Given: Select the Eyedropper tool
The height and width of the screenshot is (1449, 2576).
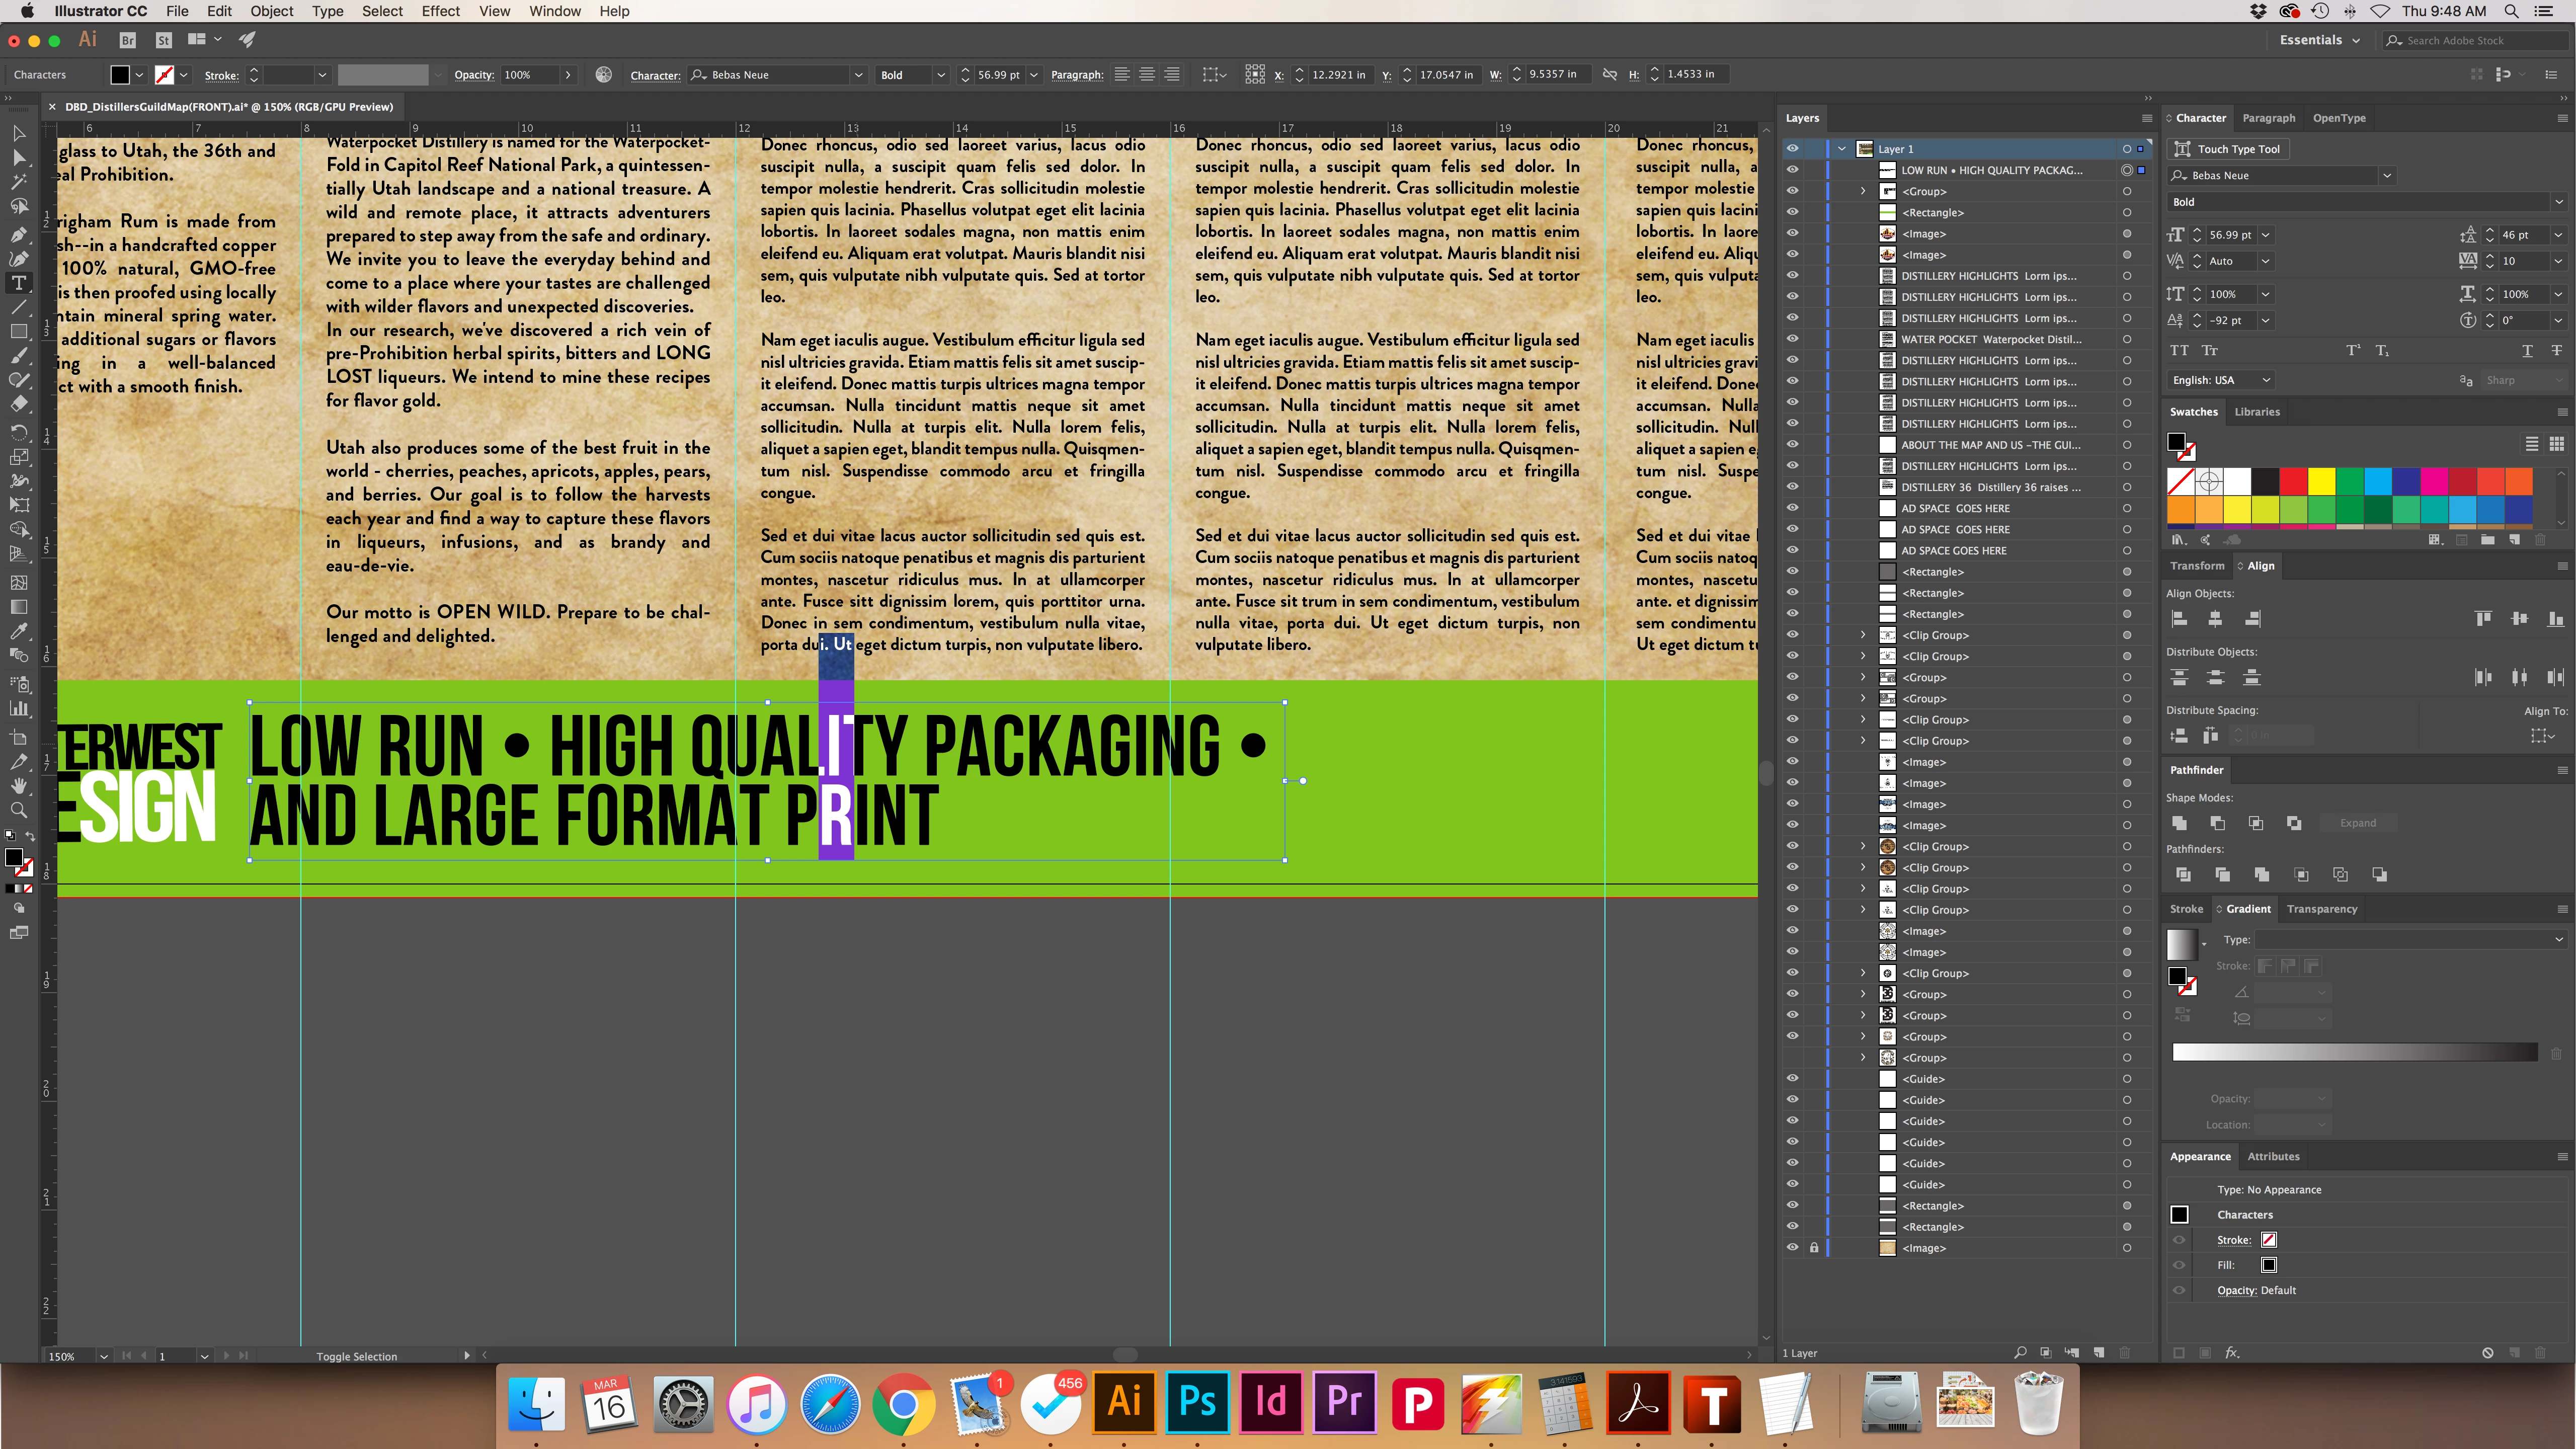Looking at the screenshot, I should tap(18, 631).
